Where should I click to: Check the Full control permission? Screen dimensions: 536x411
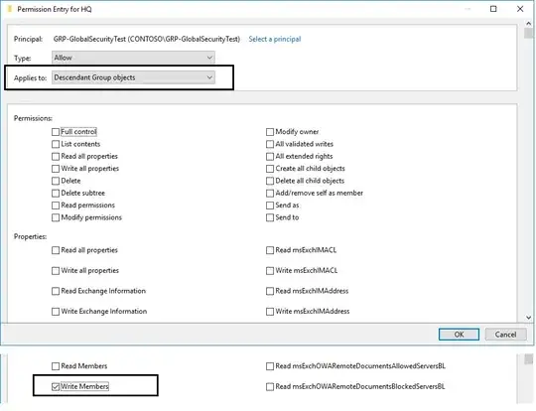(x=56, y=132)
